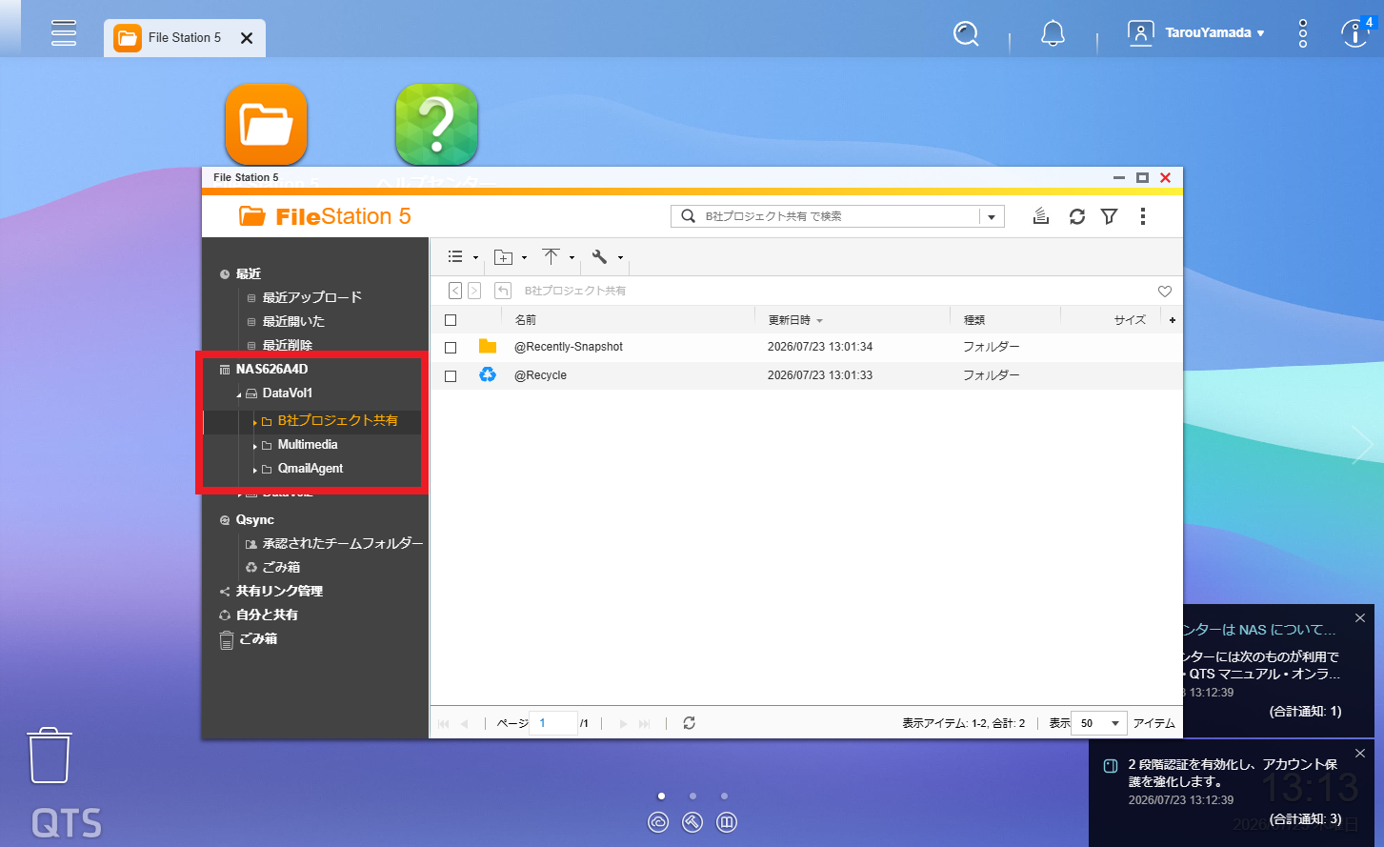
Task: Open the items-per-page dropdown showing 50
Action: pos(1099,723)
